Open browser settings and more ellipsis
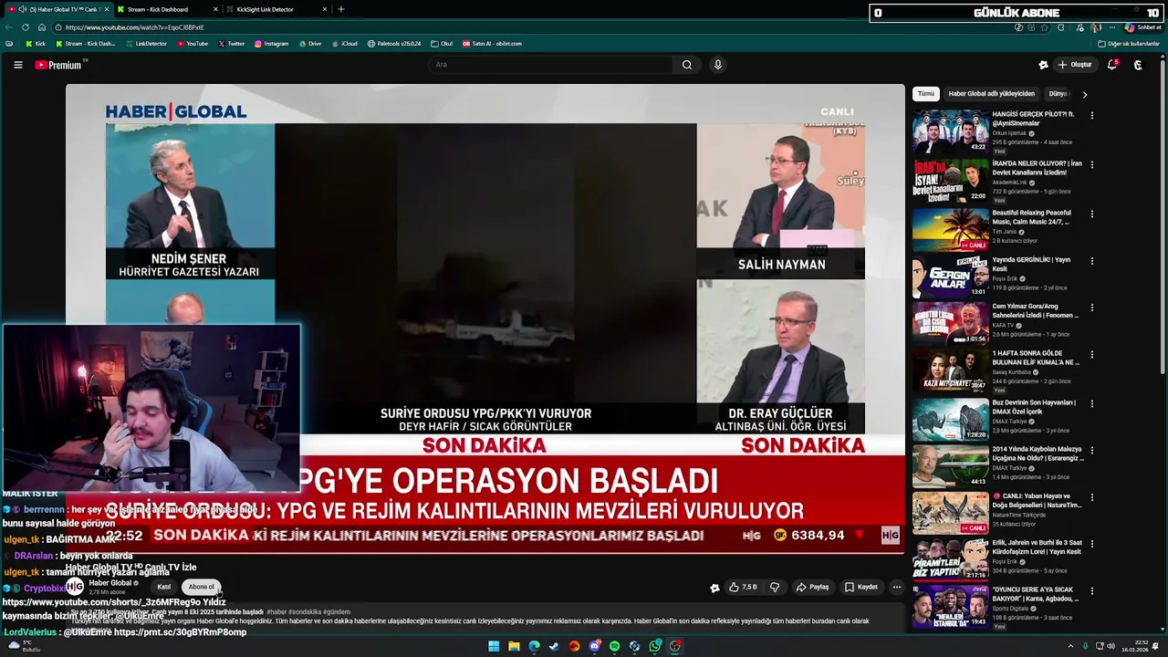 click(1113, 27)
